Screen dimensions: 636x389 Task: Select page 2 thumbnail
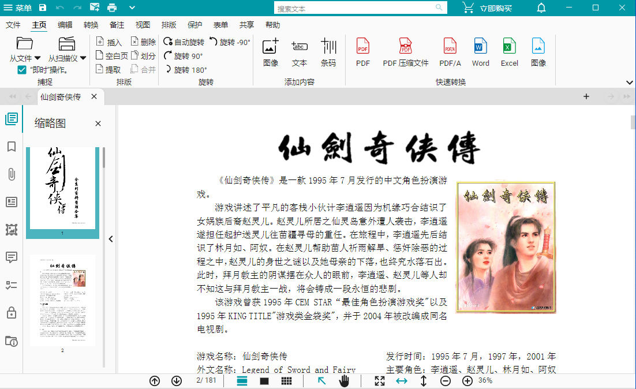click(62, 301)
